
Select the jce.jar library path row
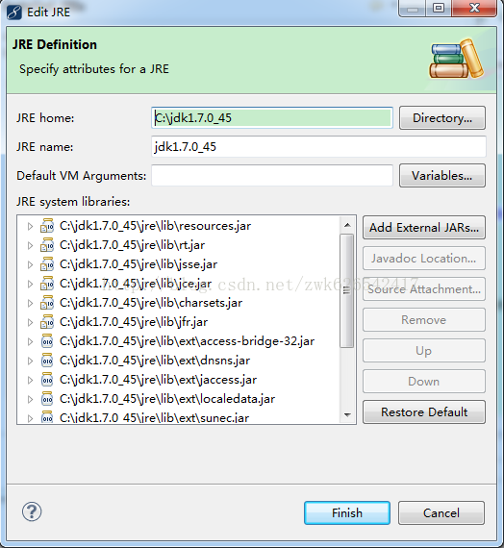coord(136,284)
